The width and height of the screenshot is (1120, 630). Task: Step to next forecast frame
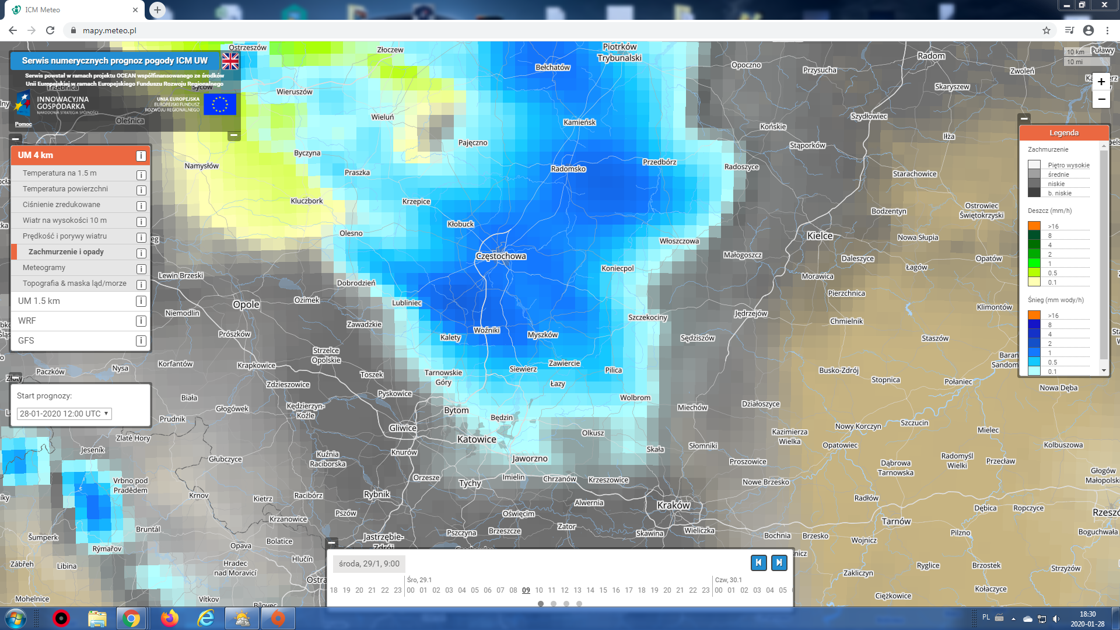(x=779, y=562)
